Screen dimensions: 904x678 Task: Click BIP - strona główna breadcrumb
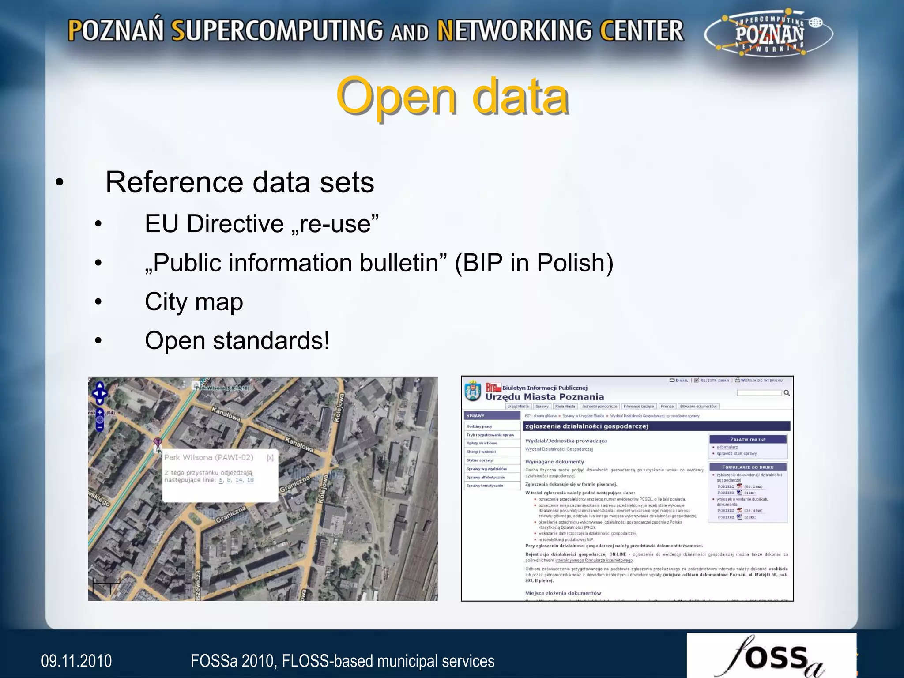[x=541, y=416]
